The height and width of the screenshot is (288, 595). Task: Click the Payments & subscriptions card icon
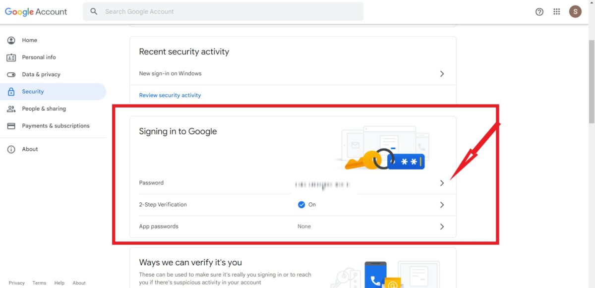click(11, 126)
